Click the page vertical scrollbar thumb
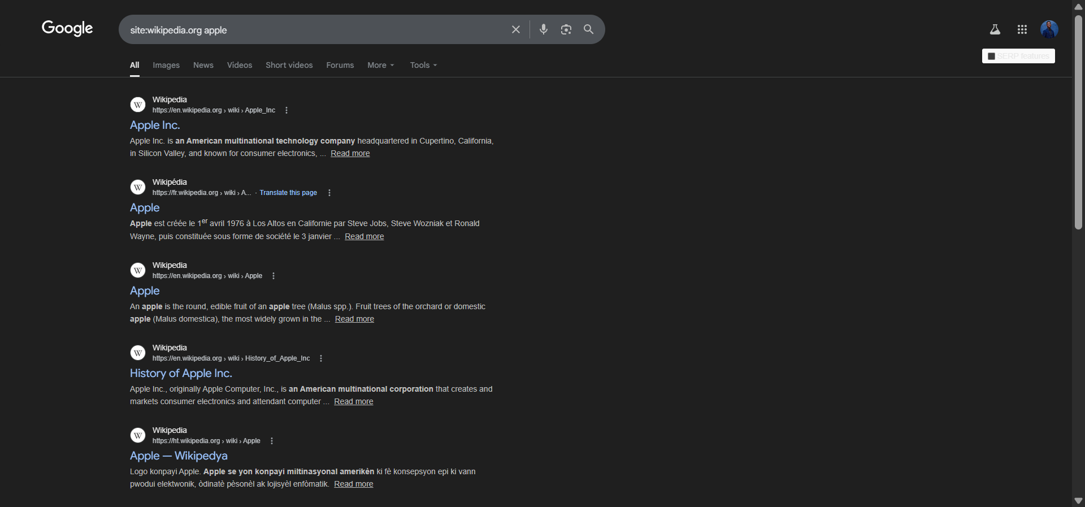 click(x=1078, y=122)
